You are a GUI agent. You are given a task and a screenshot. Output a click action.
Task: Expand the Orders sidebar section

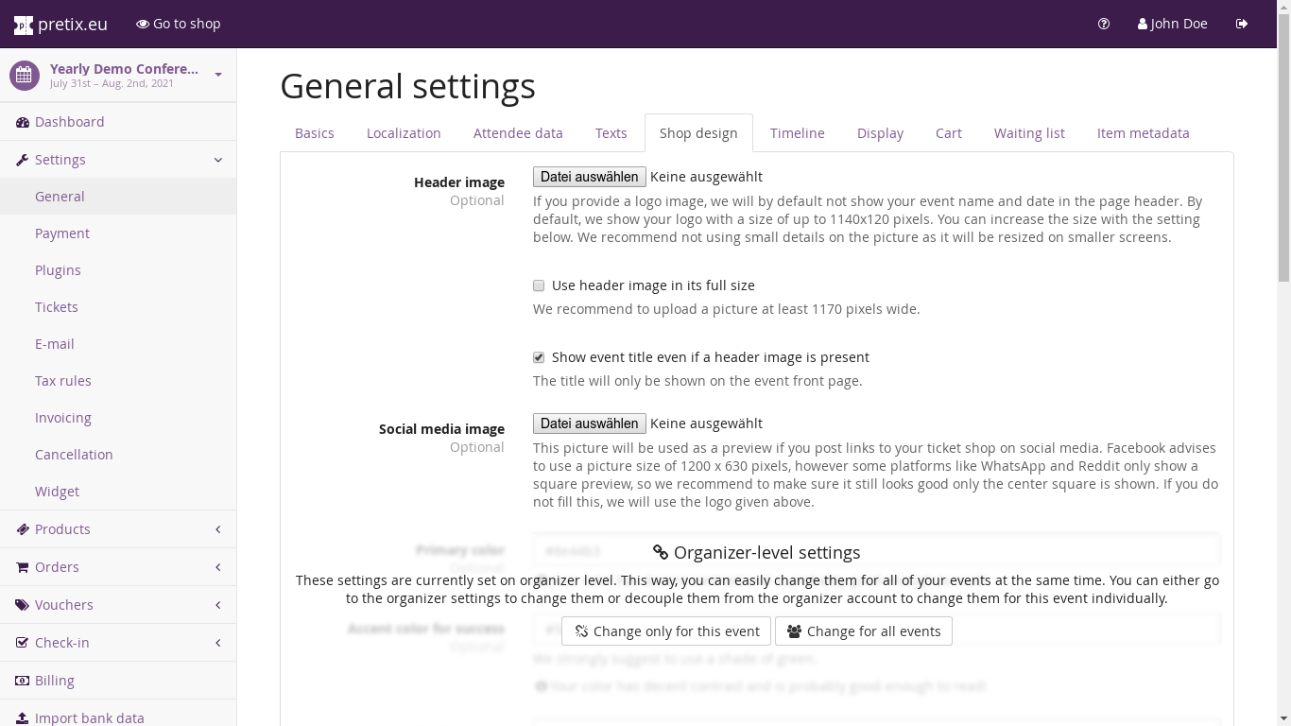218,567
